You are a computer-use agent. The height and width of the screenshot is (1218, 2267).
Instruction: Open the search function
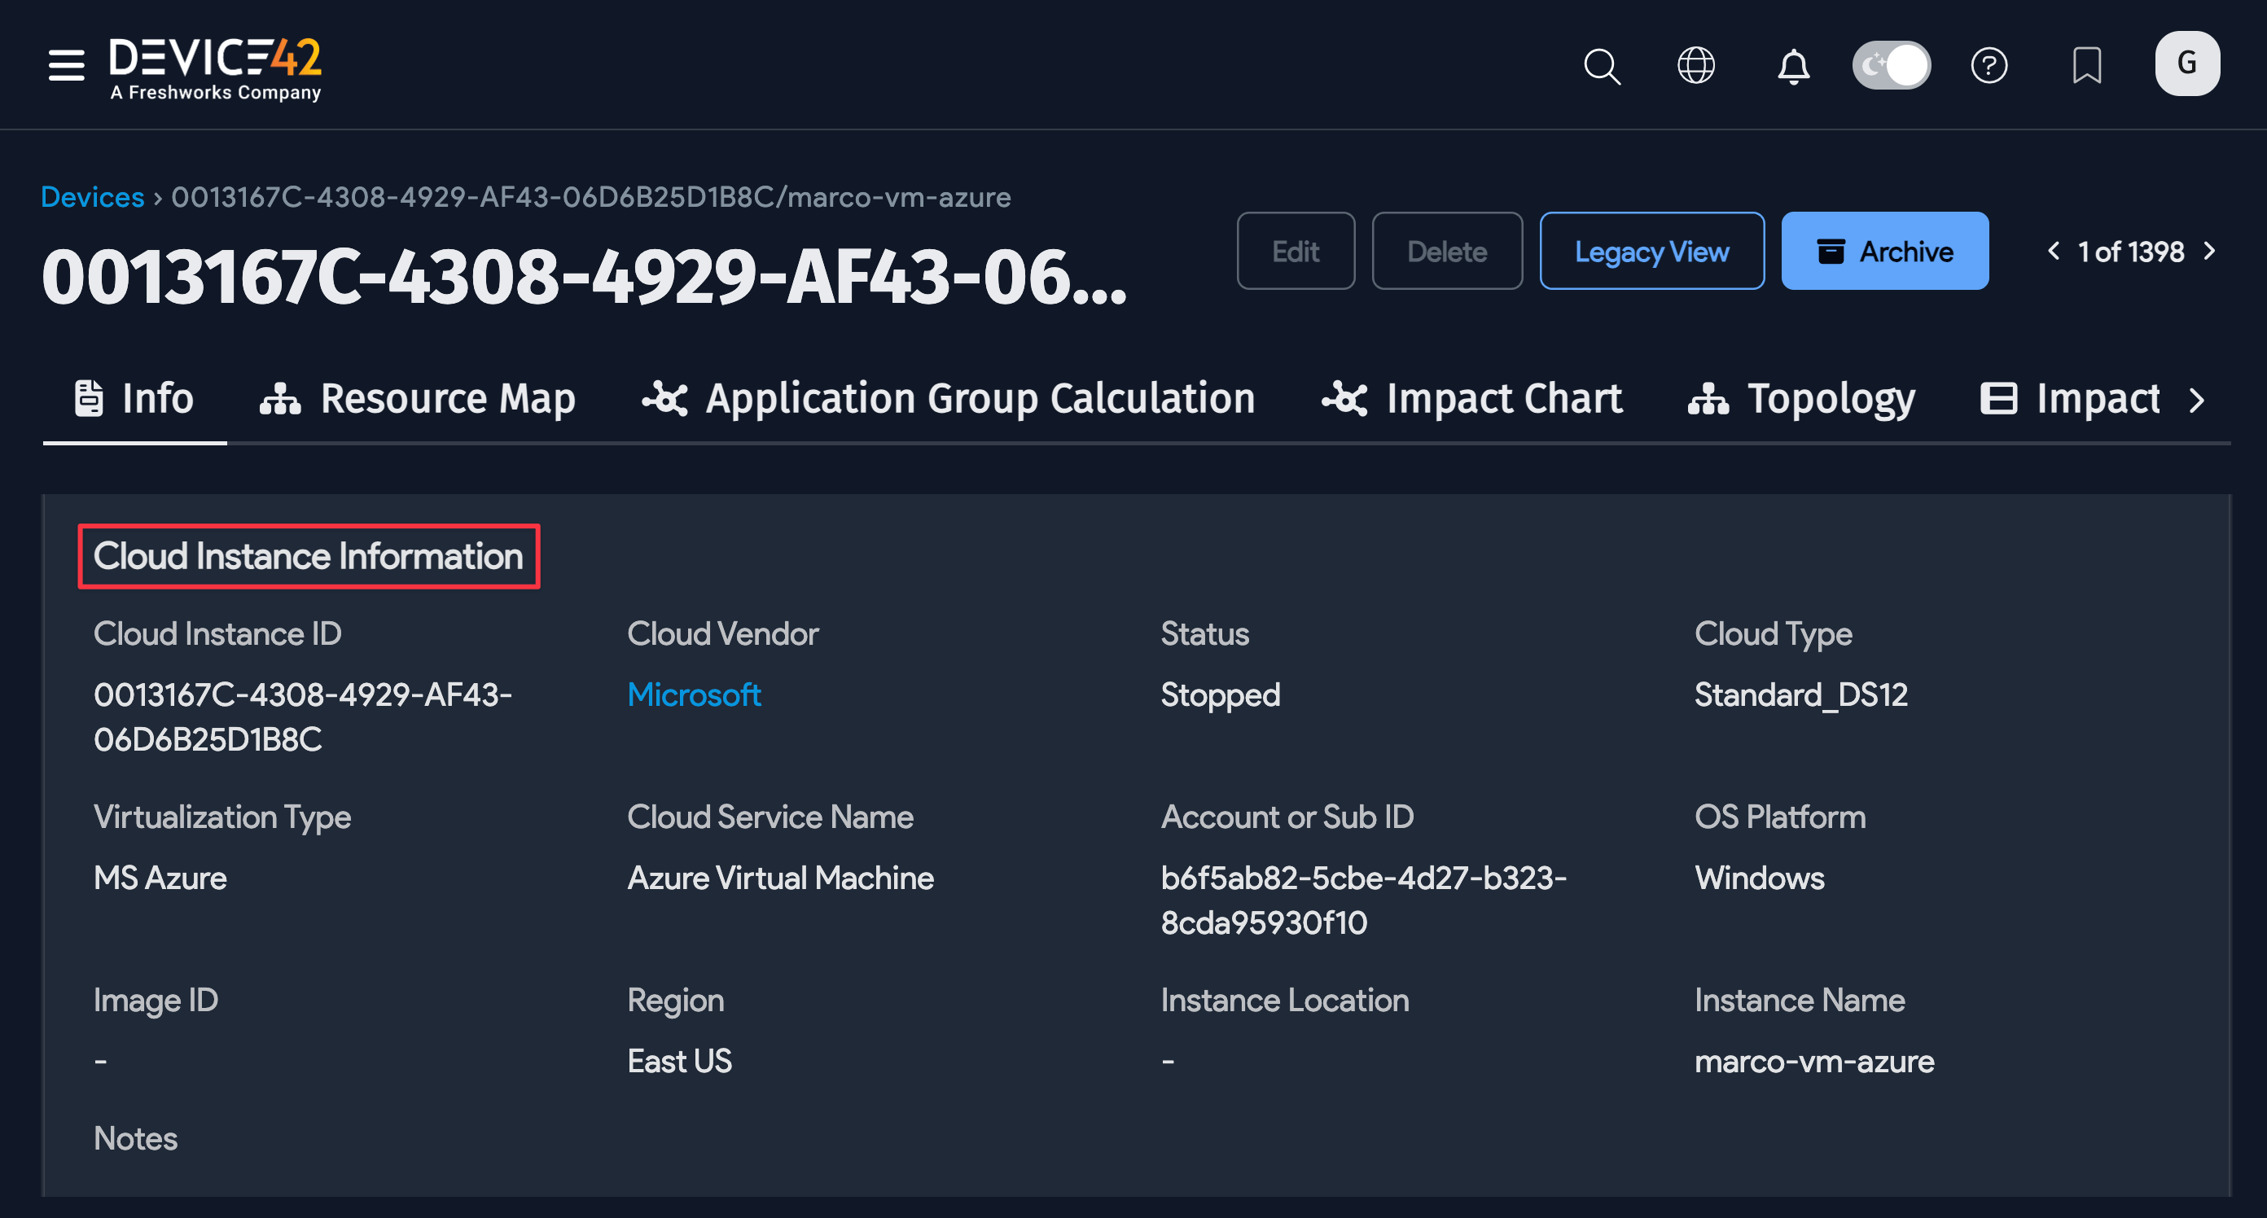pos(1602,66)
